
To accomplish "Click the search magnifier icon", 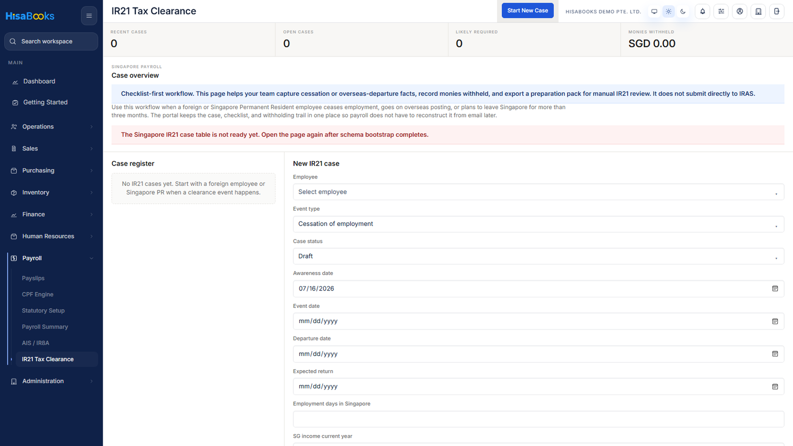I will point(13,42).
